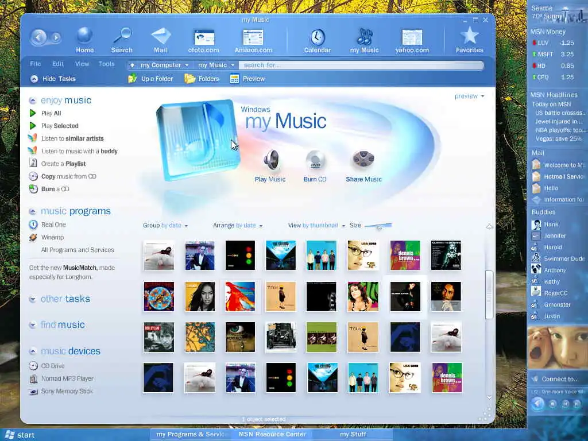Open the Favorites star icon

click(x=470, y=36)
